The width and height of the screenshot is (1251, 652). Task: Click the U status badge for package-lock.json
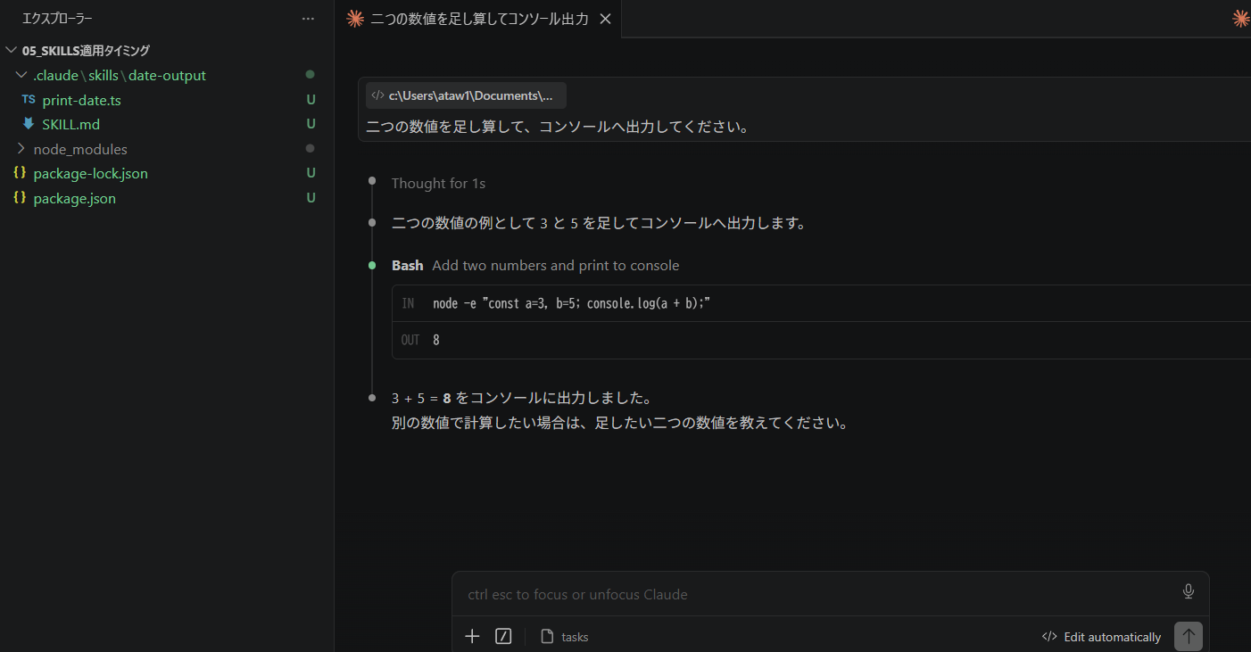pyautogui.click(x=311, y=173)
